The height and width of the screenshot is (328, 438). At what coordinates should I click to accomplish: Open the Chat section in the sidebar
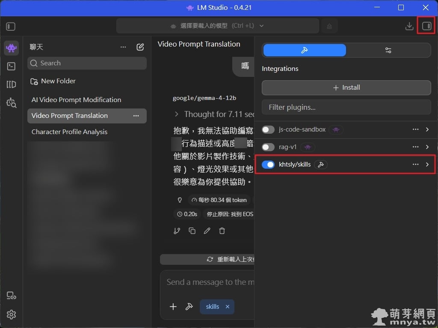tap(11, 48)
